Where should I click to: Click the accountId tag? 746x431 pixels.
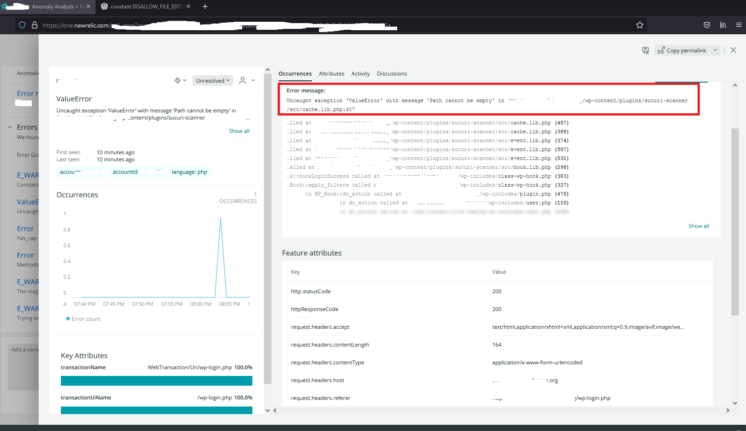pos(137,172)
